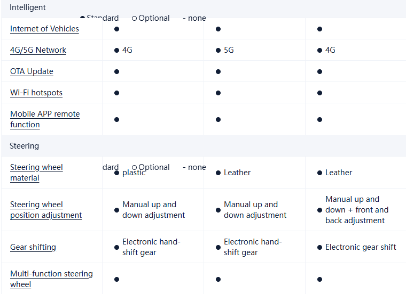406x294 pixels.
Task: Open the Wi-Fi hotspots definition link
Action: tap(36, 93)
